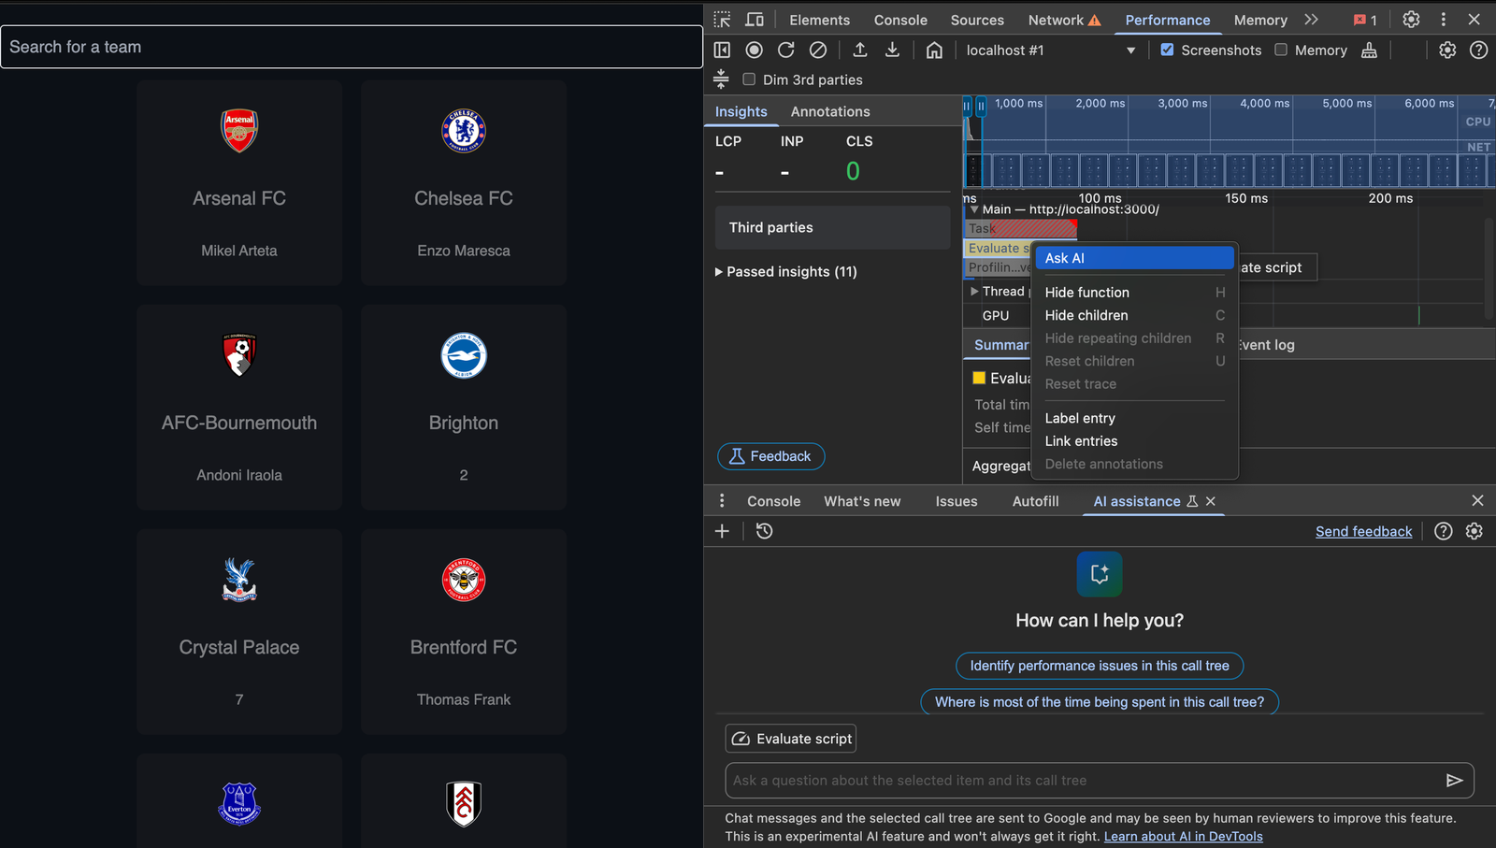
Task: Open Performance capture settings gear
Action: (x=1447, y=50)
